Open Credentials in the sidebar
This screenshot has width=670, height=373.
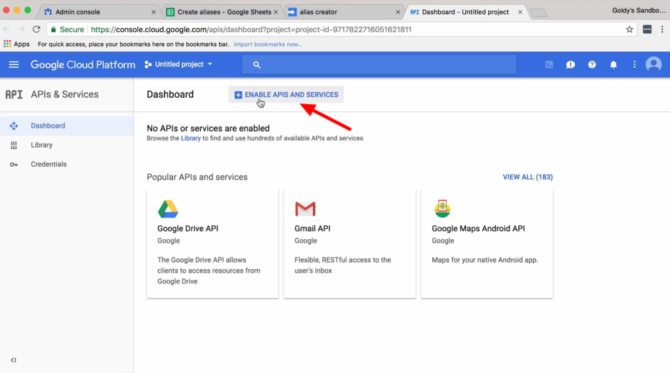[67, 164]
